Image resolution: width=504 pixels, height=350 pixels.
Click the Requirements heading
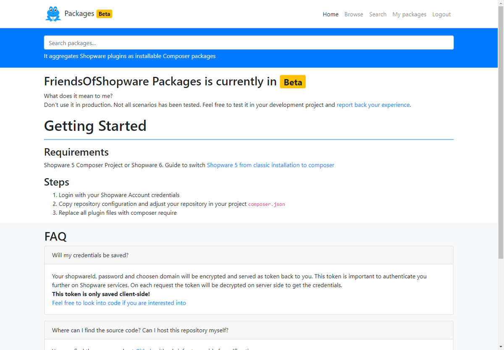(76, 152)
